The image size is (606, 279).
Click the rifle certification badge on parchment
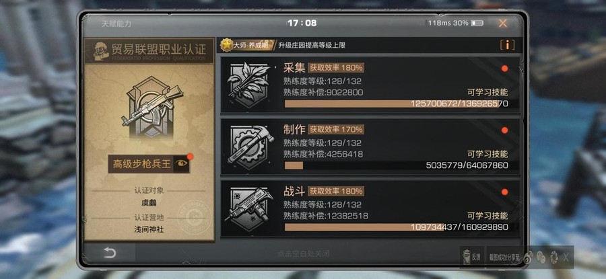click(150, 107)
